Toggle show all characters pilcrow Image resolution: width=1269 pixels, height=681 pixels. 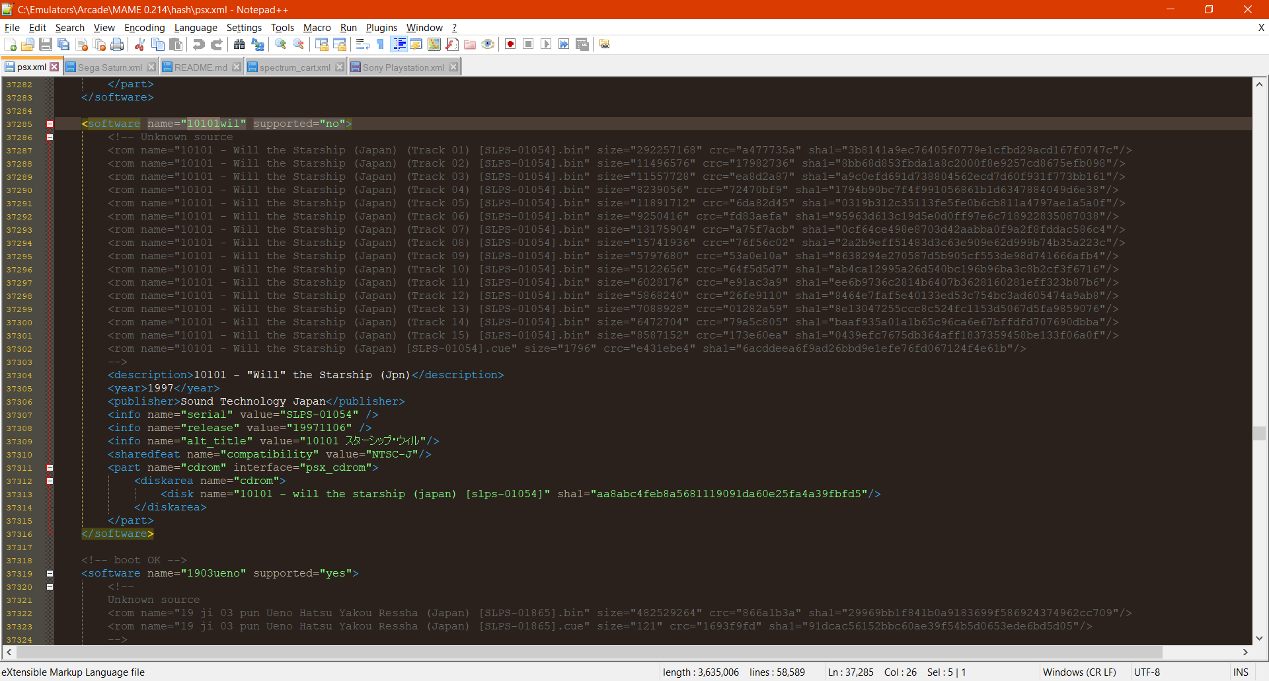381,44
